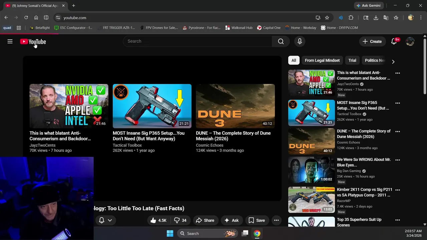Open the Home - Workday bookmark
Screen dimensions: 427x240
tap(301, 28)
